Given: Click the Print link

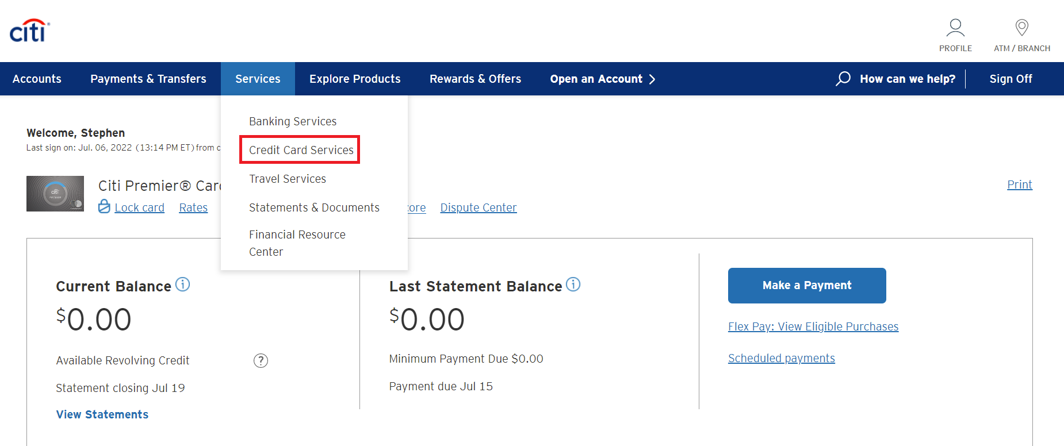Looking at the screenshot, I should pyautogui.click(x=1020, y=184).
